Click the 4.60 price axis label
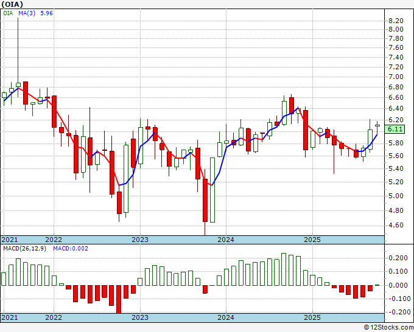 [396, 225]
